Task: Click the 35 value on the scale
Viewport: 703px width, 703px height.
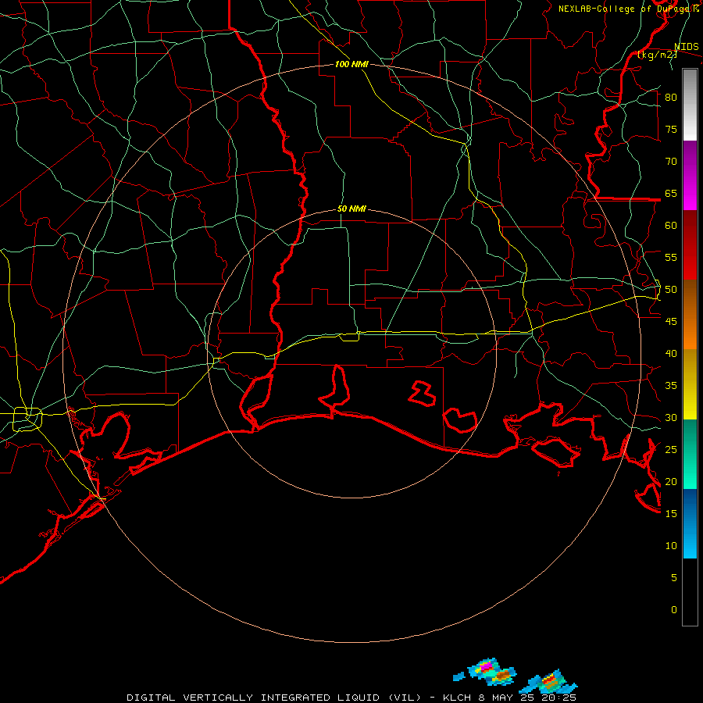Action: click(x=671, y=386)
